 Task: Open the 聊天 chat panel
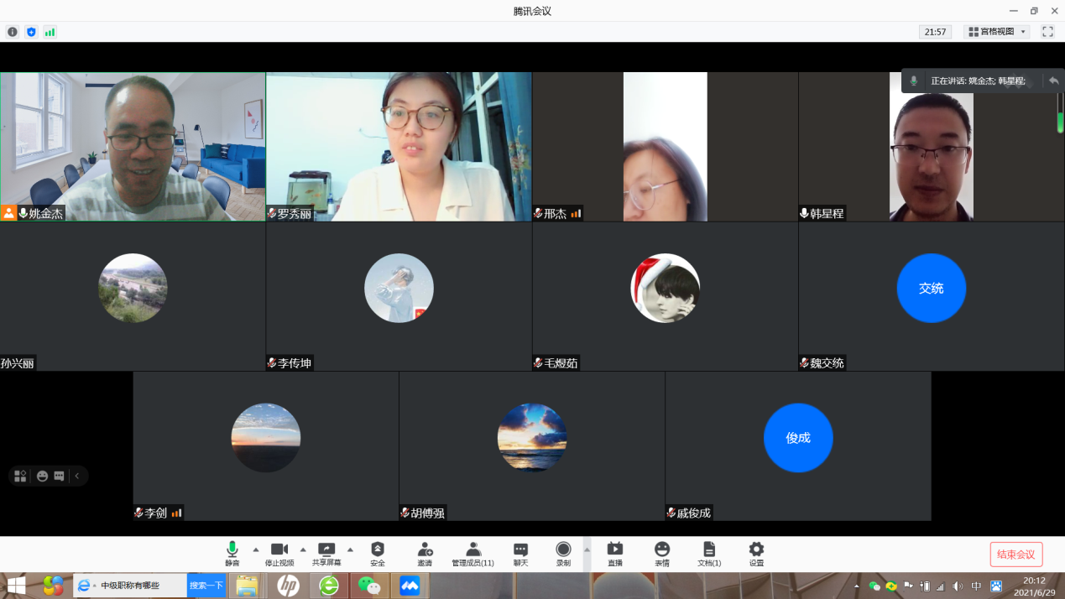[520, 554]
